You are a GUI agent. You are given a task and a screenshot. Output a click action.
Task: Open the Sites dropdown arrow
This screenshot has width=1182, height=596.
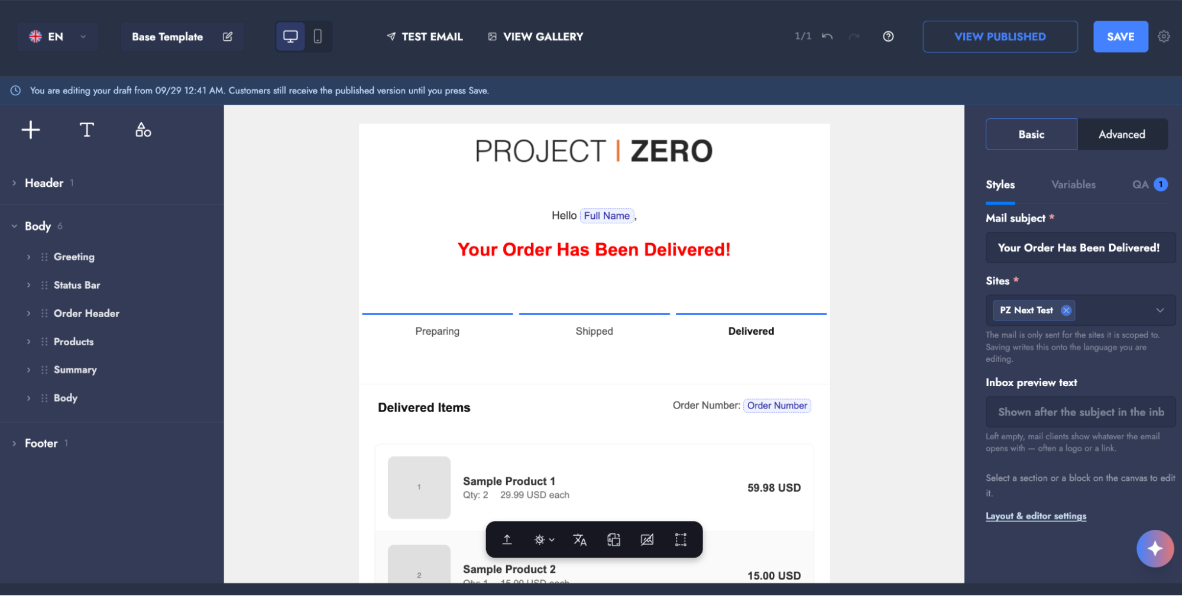tap(1160, 310)
